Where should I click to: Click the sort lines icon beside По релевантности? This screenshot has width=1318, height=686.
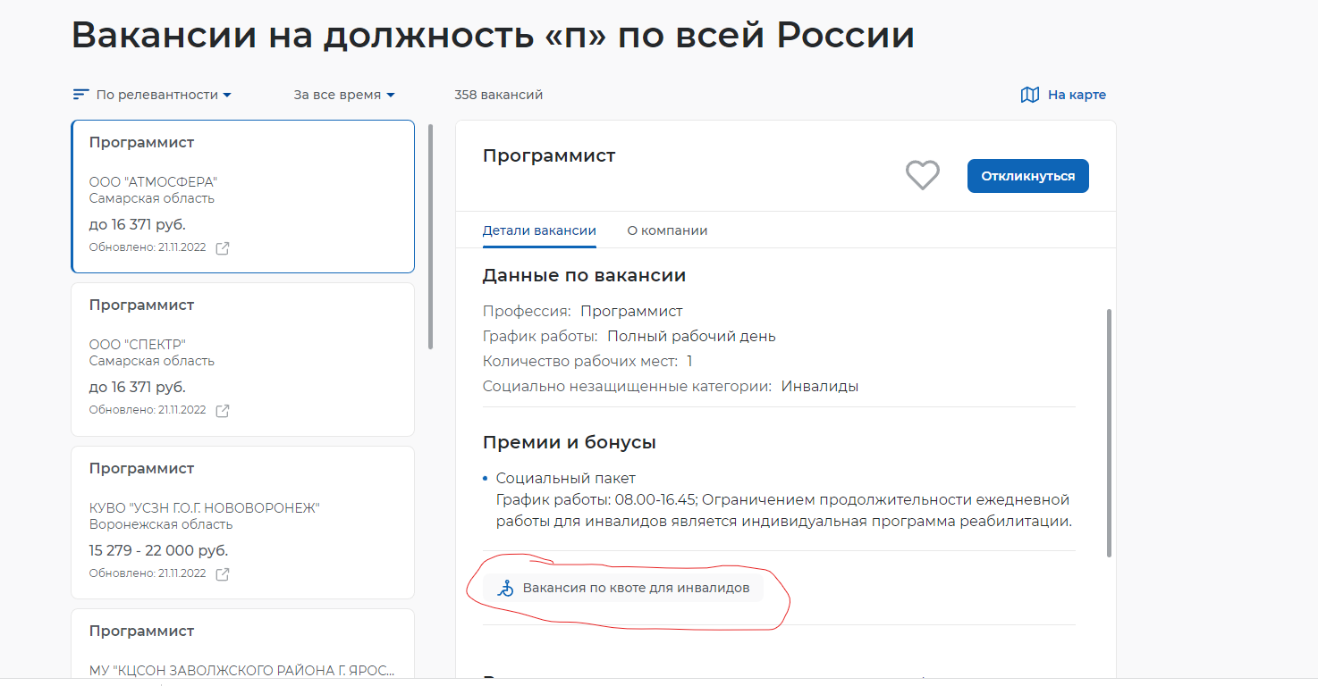81,95
